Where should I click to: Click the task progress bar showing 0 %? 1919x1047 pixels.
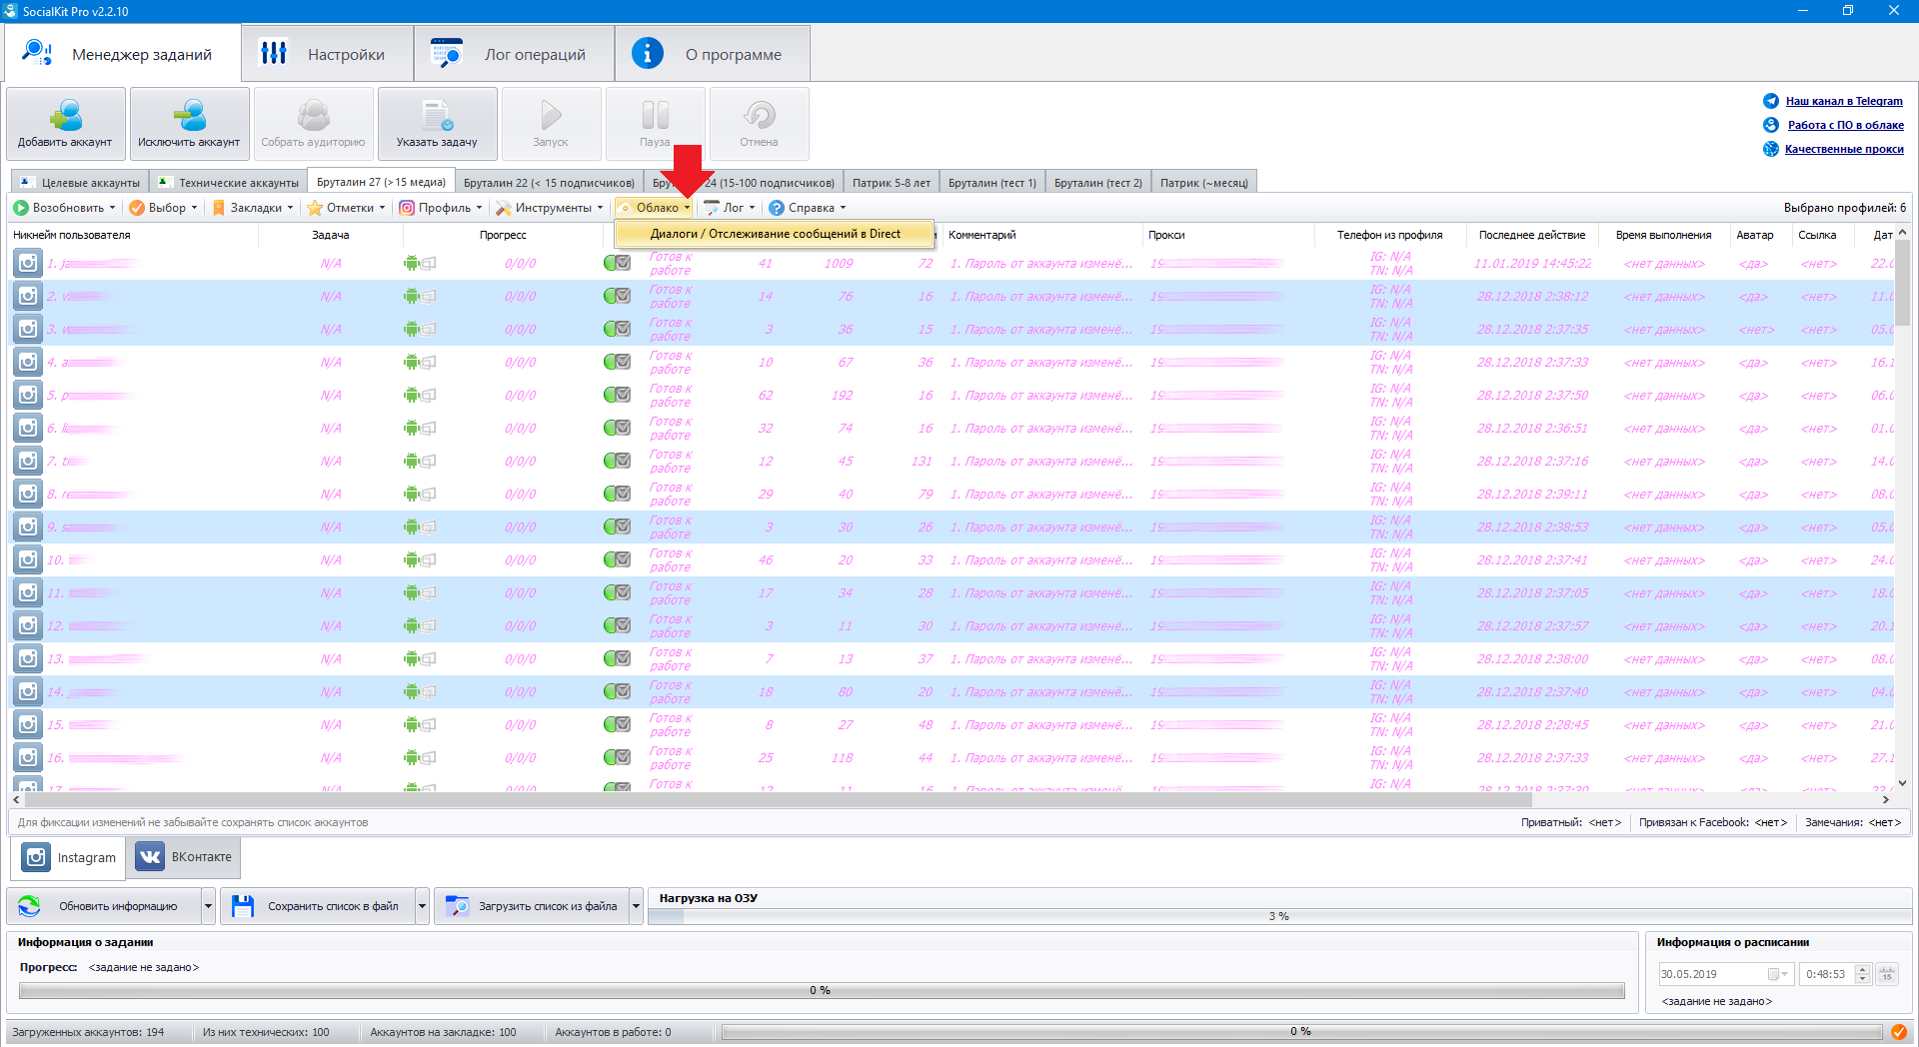(x=822, y=990)
